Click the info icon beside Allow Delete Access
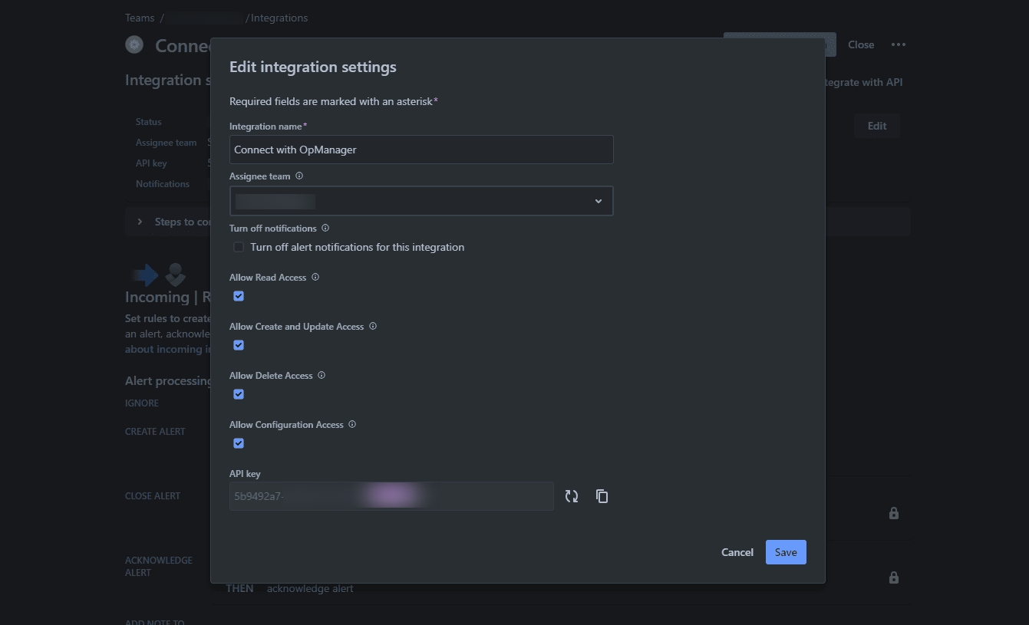 [321, 375]
